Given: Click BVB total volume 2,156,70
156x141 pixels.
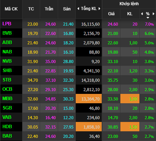Looking at the screenshot, I should pos(92,34).
